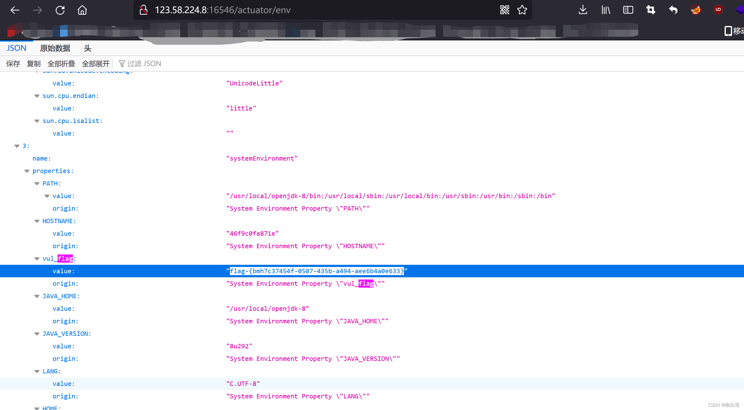Click the HOSTNAME origin value text
Image resolution: width=744 pixels, height=410 pixels.
(305, 246)
